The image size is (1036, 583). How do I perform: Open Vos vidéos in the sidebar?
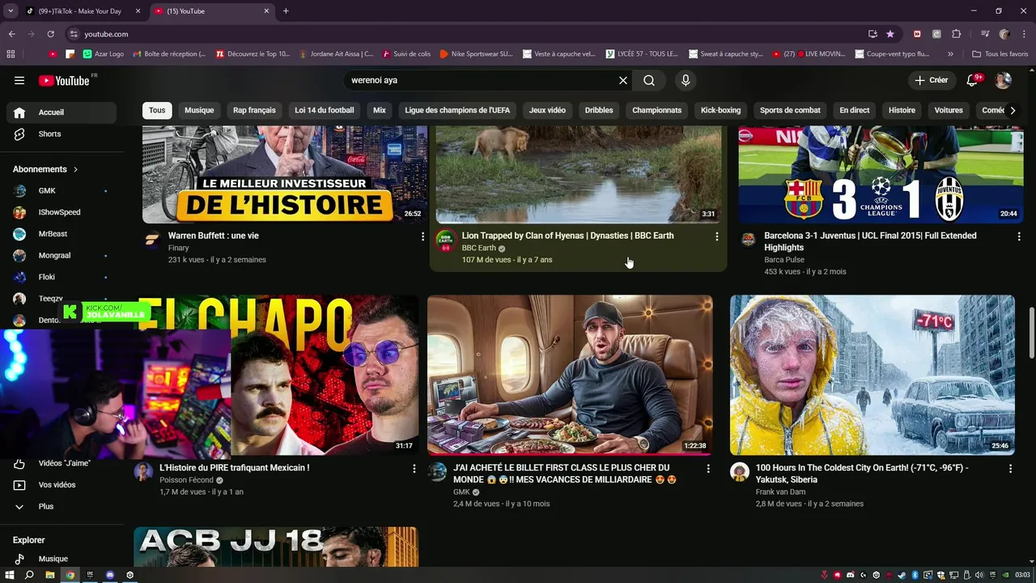tap(62, 485)
